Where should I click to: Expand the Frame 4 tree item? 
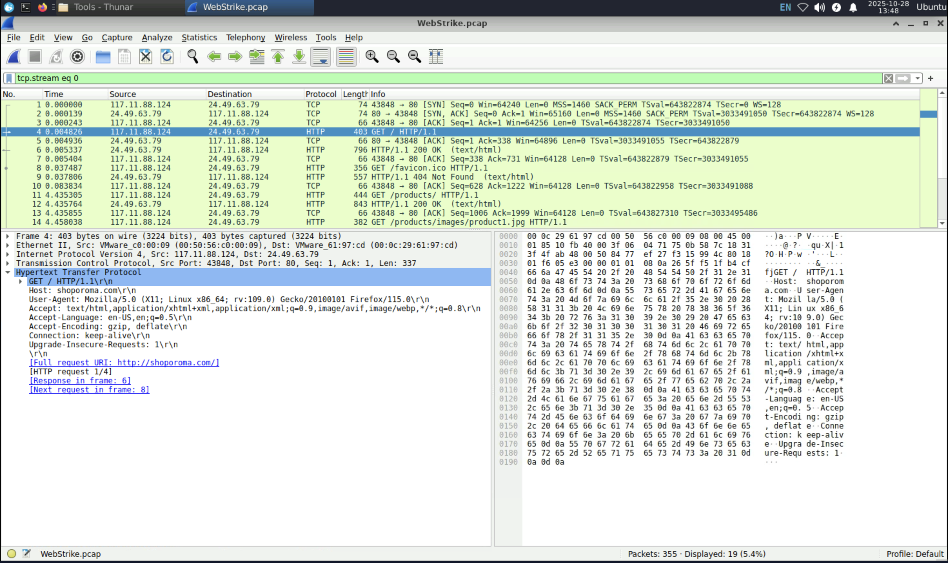8,236
